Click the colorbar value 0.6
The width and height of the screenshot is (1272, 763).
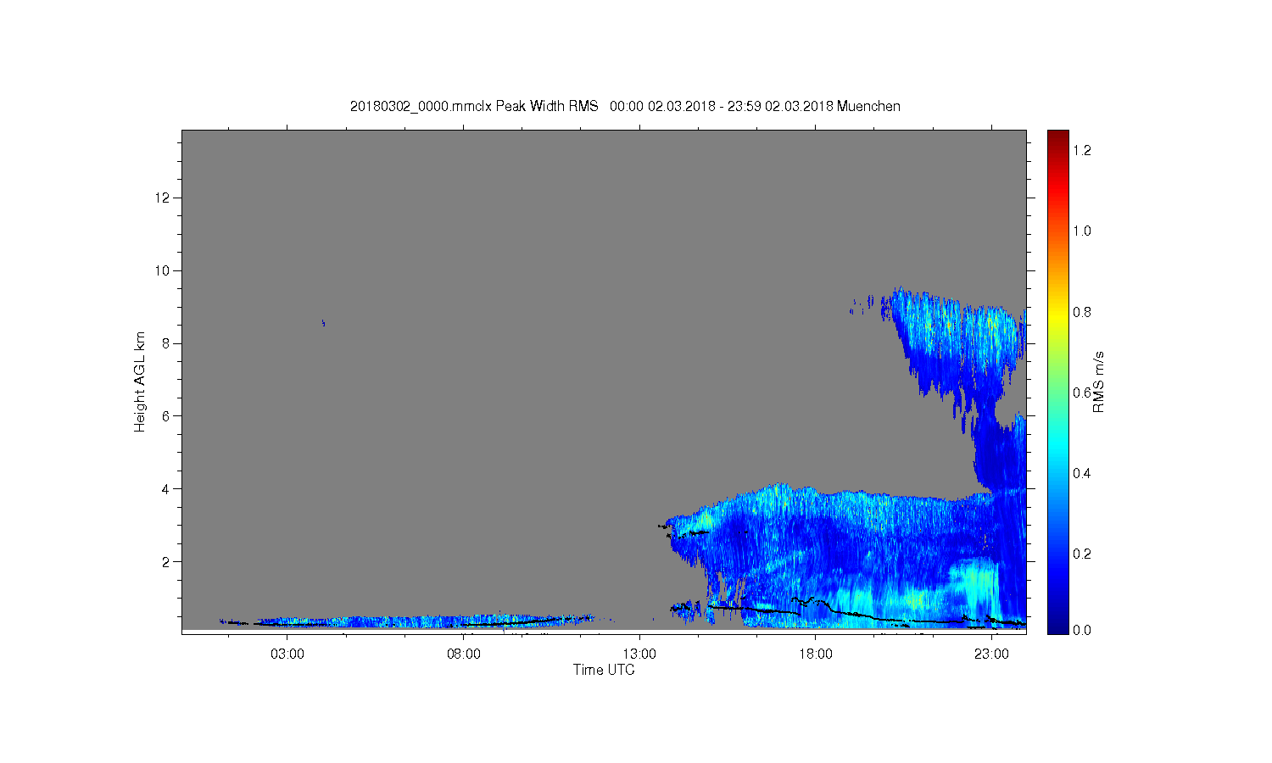[1082, 393]
